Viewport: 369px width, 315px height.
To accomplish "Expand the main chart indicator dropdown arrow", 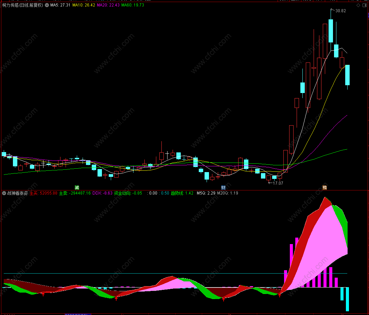I will (x=47, y=5).
